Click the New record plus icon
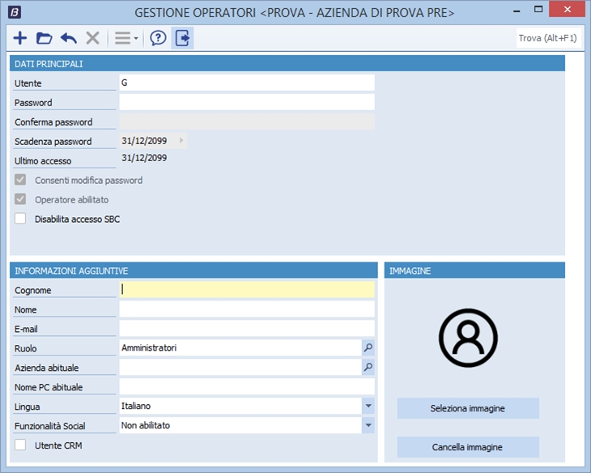 point(20,38)
